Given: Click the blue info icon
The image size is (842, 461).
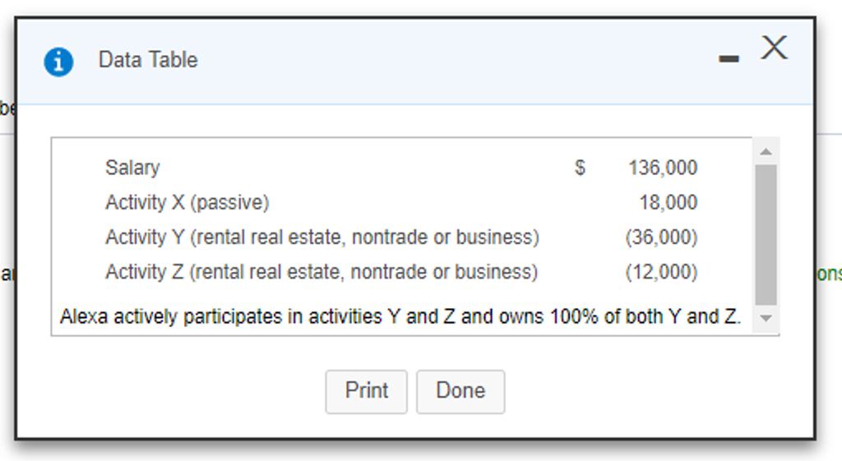Looking at the screenshot, I should 58,62.
